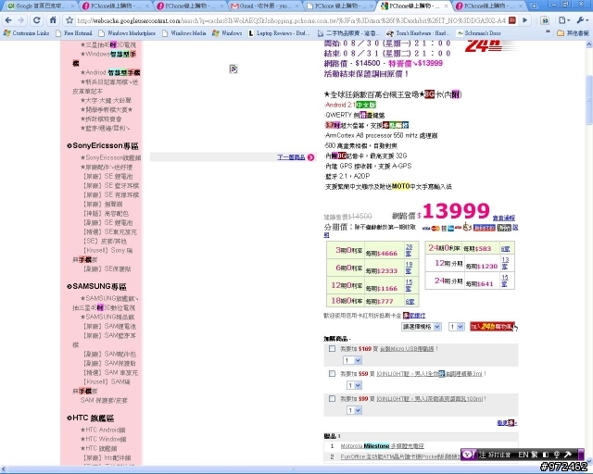593x474 pixels.
Task: Open the other bookmarks folder
Action: pyautogui.click(x=573, y=33)
